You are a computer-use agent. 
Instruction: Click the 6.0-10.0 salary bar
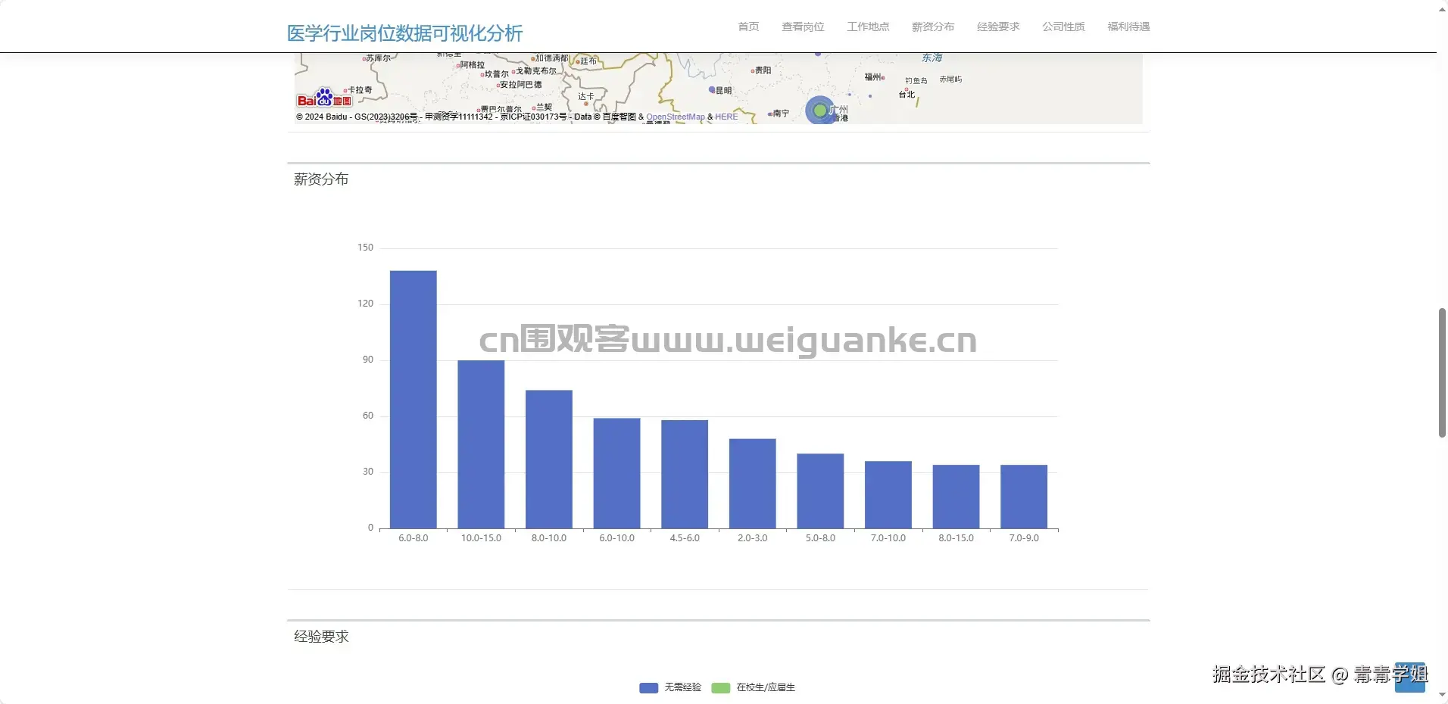(616, 473)
